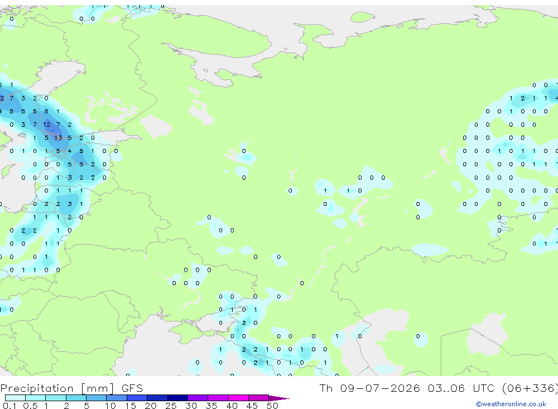Click the 15–20 mm legend color swatch
Image resolution: width=558 pixels, height=409 pixels.
pyautogui.click(x=137, y=398)
